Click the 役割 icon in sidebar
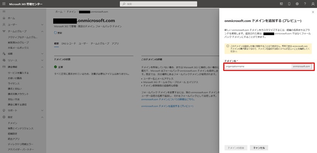Screen dimensions: 317x153 4,54
